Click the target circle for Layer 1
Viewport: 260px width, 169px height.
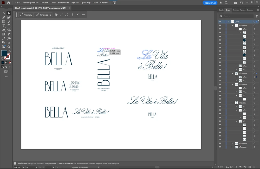254,22
